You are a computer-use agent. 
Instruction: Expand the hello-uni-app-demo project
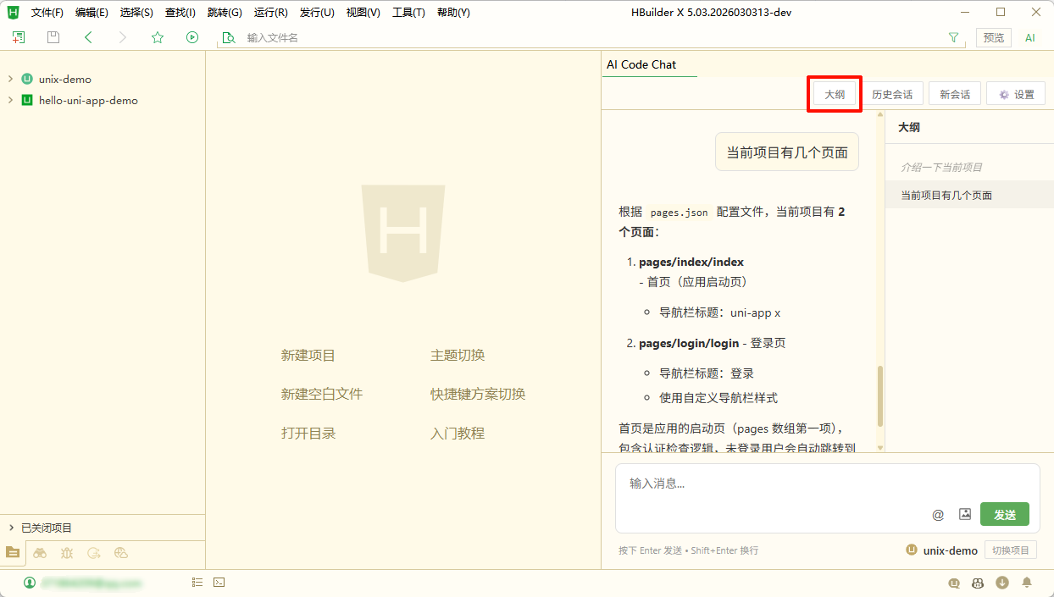coord(10,100)
